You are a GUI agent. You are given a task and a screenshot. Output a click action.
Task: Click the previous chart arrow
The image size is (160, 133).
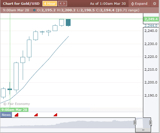[61, 4]
